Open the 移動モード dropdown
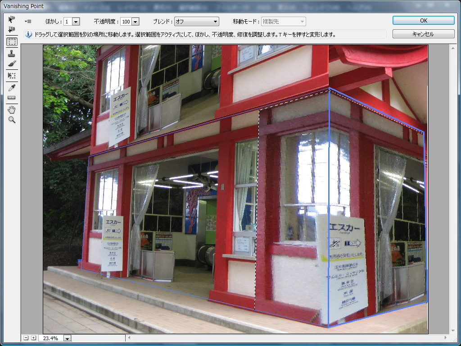Viewport: 461px width, 346px height. (284, 22)
